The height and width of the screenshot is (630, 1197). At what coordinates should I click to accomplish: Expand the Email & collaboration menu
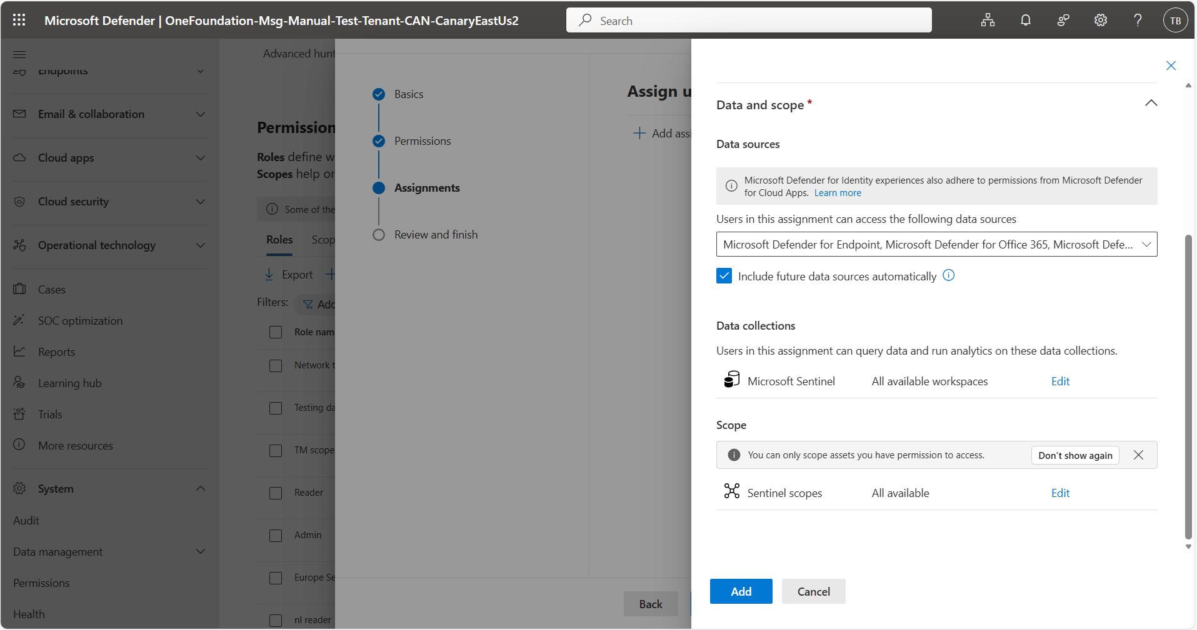200,114
